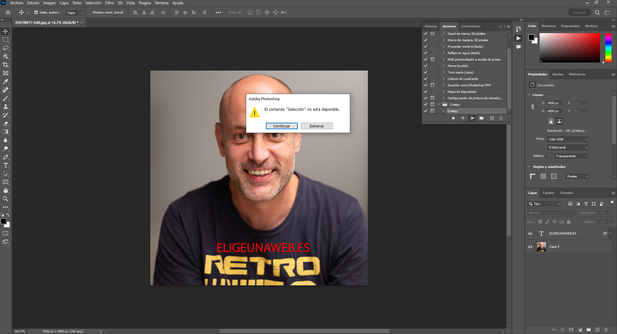
Task: Toggle visibility of Capa 0 layer
Action: [530, 247]
